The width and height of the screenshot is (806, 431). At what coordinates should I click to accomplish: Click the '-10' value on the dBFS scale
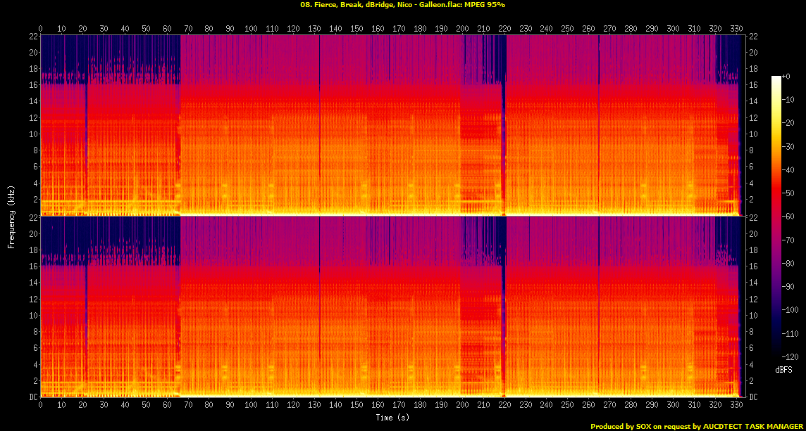[788, 100]
